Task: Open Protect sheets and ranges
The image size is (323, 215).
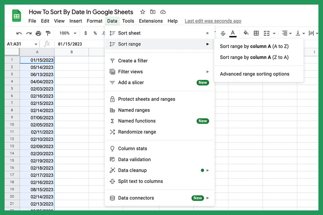Action: point(160,99)
